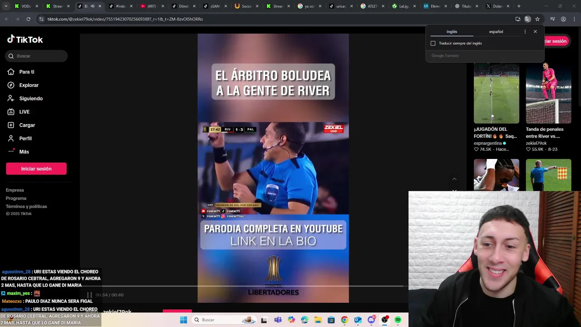Close the active TikTok tab

pyautogui.click(x=100, y=6)
